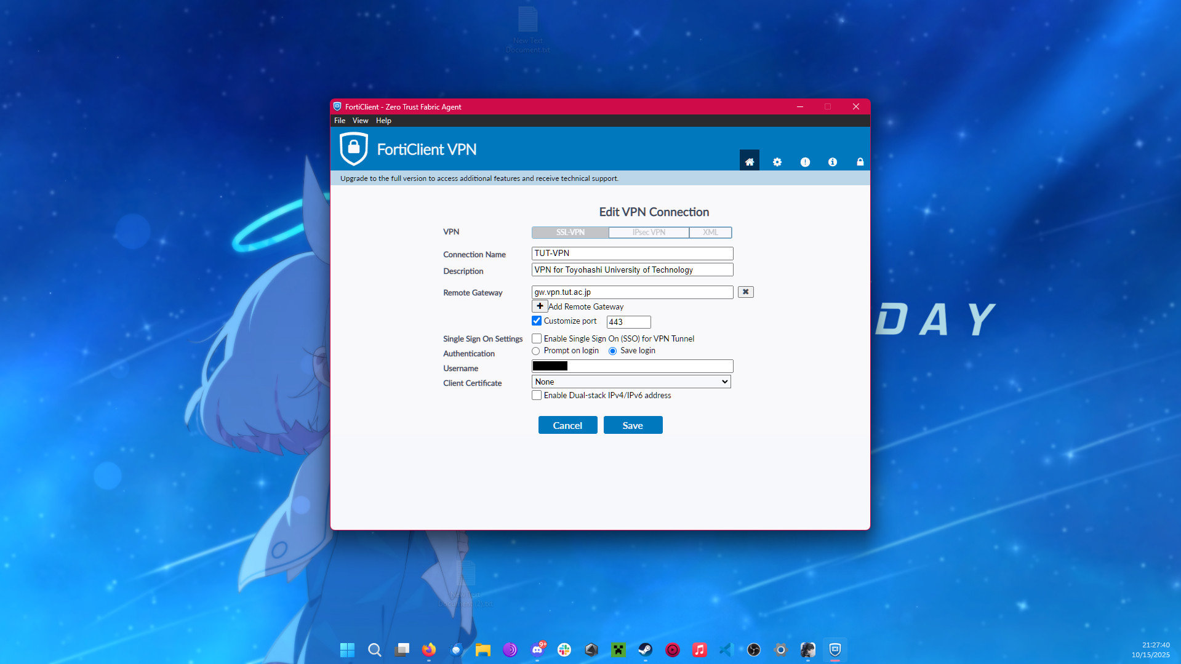Open the dark polyhedron app taskbar icon
This screenshot has width=1181, height=664.
pyautogui.click(x=591, y=650)
